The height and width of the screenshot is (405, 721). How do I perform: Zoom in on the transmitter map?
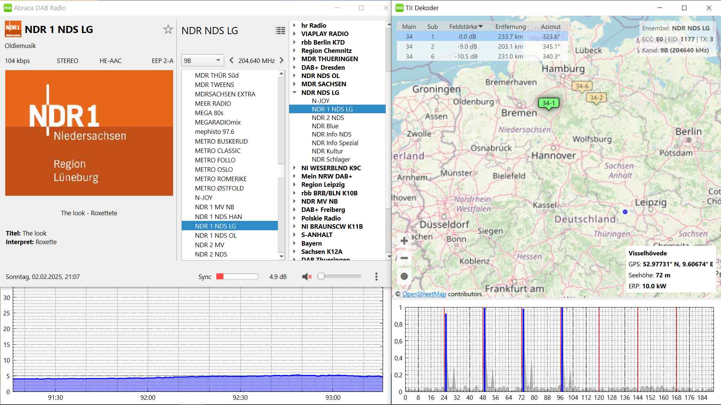tap(404, 241)
